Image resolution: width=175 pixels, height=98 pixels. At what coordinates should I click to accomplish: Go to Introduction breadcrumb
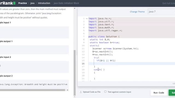(44, 3)
